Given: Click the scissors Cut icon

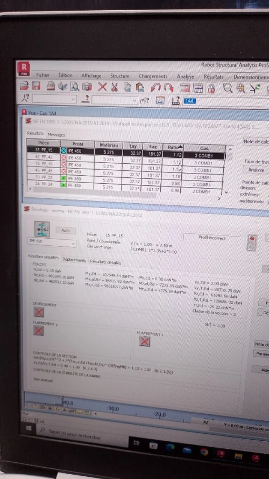Looking at the screenshot, I should (x=115, y=87).
